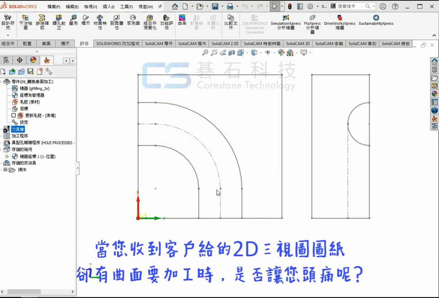The height and width of the screenshot is (298, 439).
Task: Open the appearances color ball pane on right
Action: 434,94
